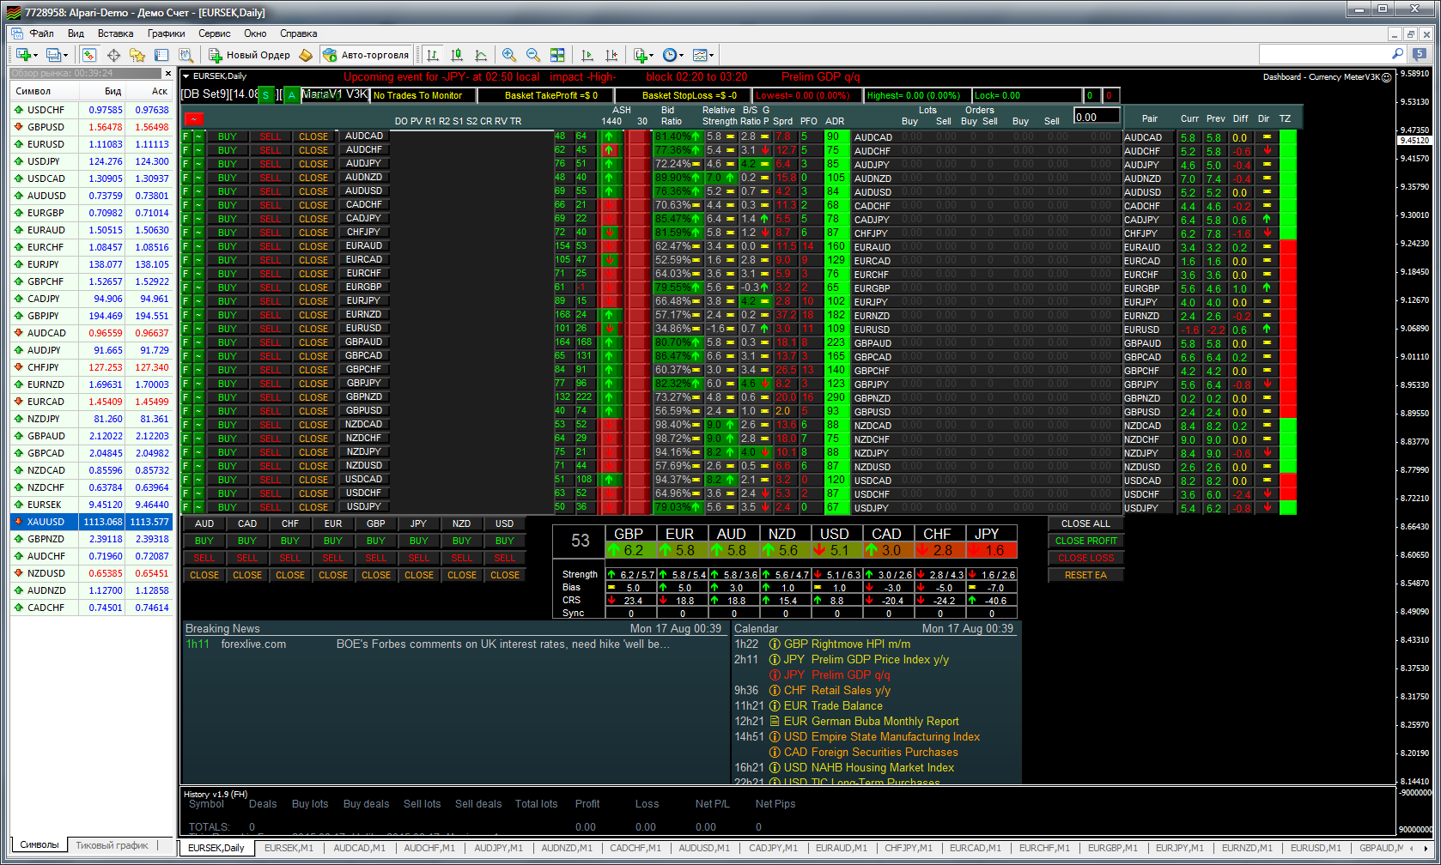This screenshot has height=865, width=1441.
Task: Open the Графики menu
Action: pos(166,33)
